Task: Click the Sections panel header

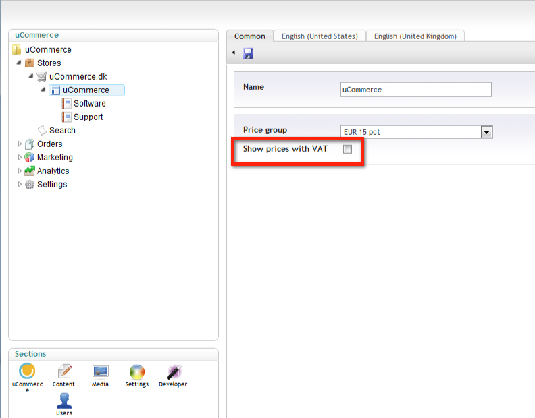Action: point(30,354)
